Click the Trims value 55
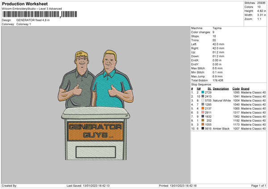The width and height of the screenshot is (268, 189). [x=214, y=40]
